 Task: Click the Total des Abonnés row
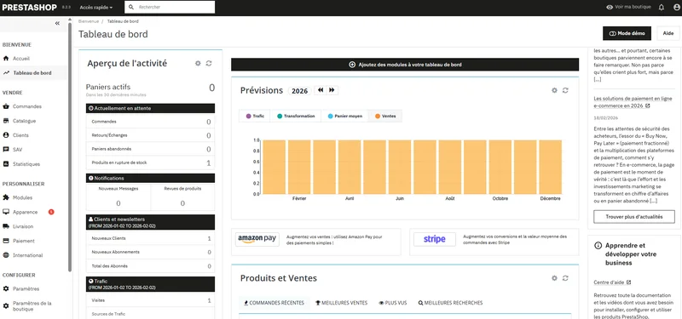(x=150, y=266)
